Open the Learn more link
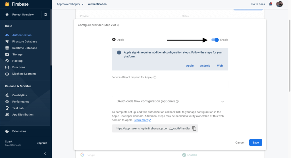This screenshot has width=291, height=158. pos(142,120)
